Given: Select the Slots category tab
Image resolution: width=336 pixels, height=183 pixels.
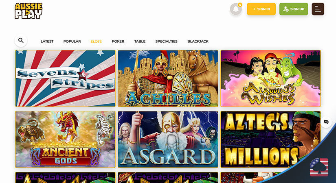Looking at the screenshot, I should tap(96, 41).
